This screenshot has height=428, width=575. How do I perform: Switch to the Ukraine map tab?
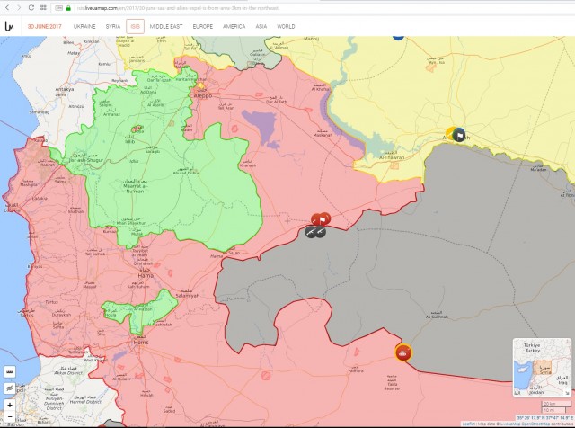click(84, 27)
